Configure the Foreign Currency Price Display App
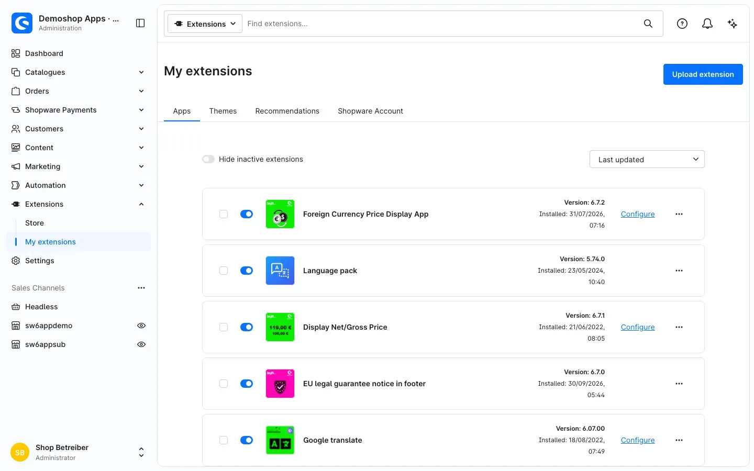The image size is (754, 471). pos(638,214)
